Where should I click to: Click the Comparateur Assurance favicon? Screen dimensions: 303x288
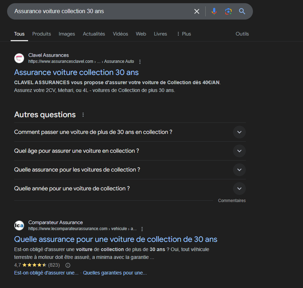point(19,225)
